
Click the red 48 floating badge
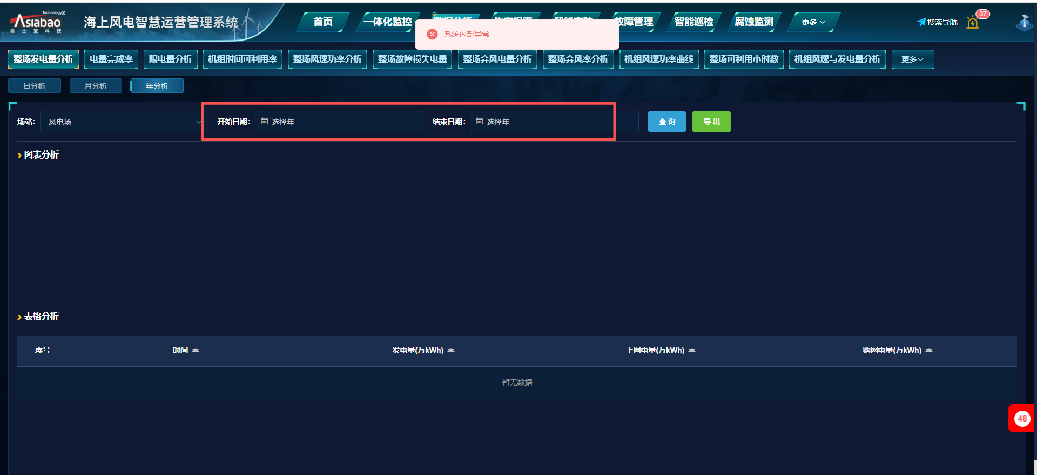1021,418
